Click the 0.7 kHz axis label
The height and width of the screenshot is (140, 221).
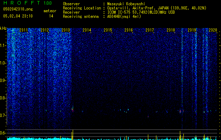tap(3, 115)
